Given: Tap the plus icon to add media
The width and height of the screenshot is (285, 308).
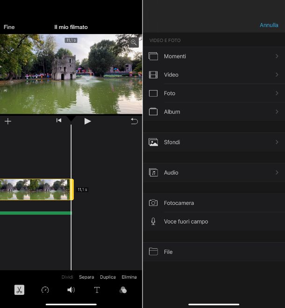Looking at the screenshot, I should 8,121.
